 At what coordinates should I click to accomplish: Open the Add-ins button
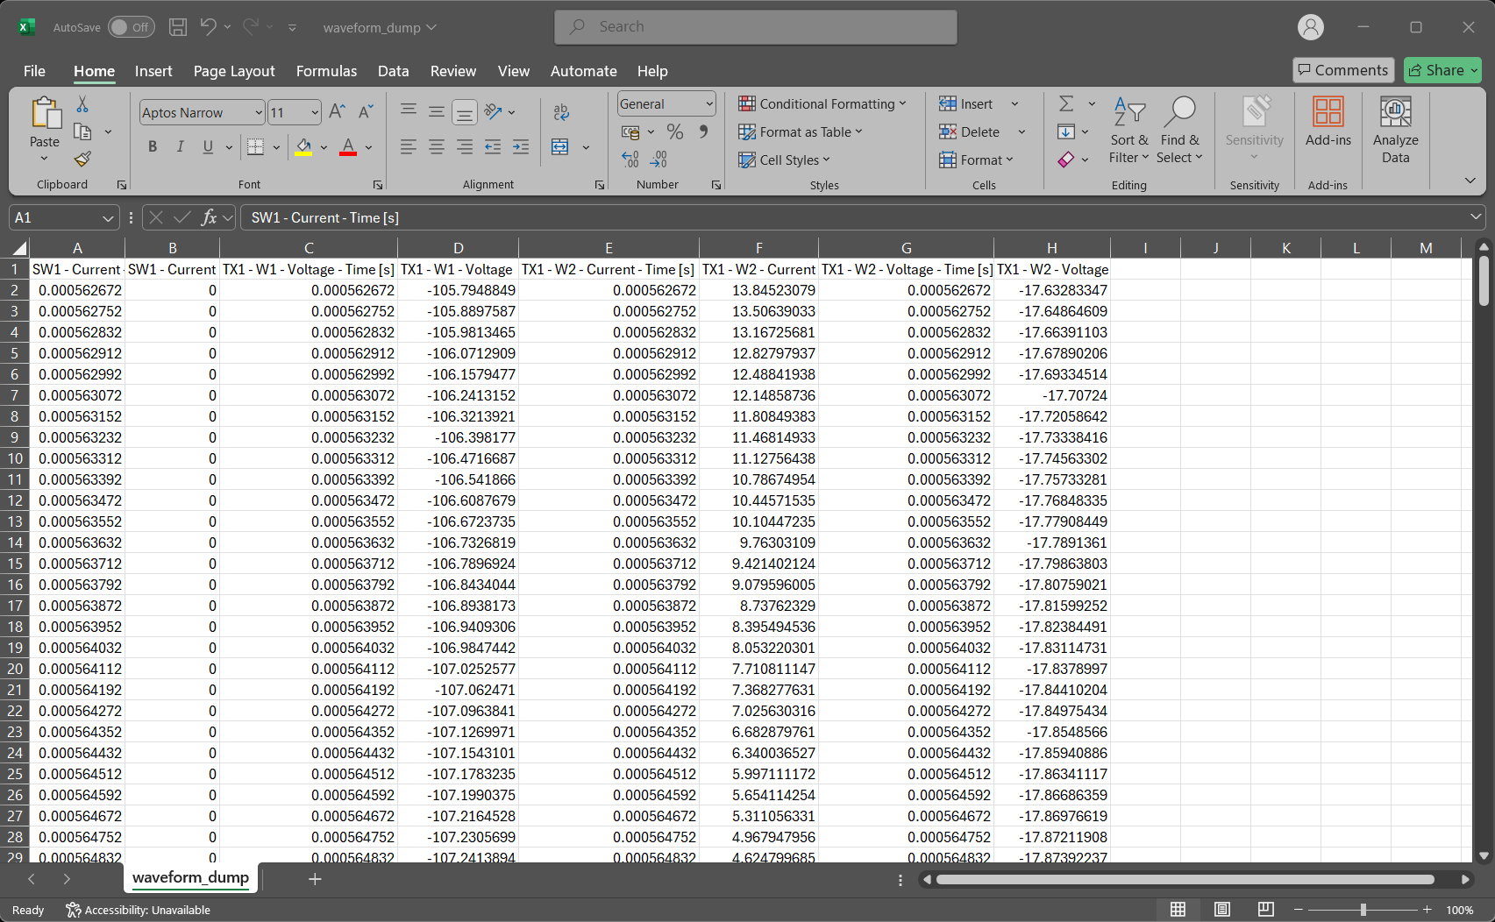tap(1328, 121)
